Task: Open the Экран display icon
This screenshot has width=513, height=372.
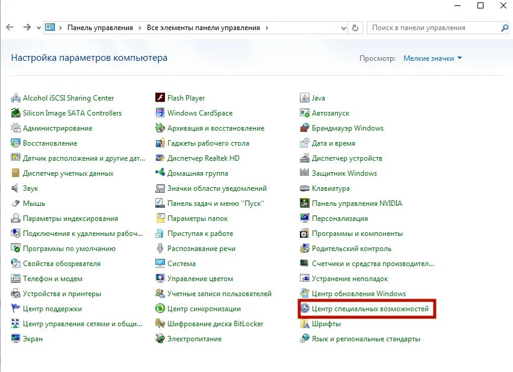Action: (16, 339)
